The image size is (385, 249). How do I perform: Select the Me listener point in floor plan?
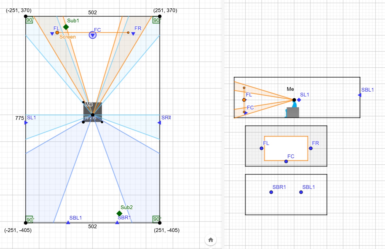pyautogui.click(x=93, y=115)
